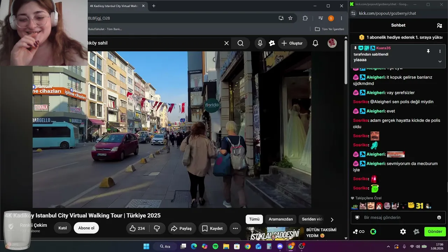This screenshot has height=252, width=448.
Task: Like the video with 234 likes
Action: click(x=137, y=228)
